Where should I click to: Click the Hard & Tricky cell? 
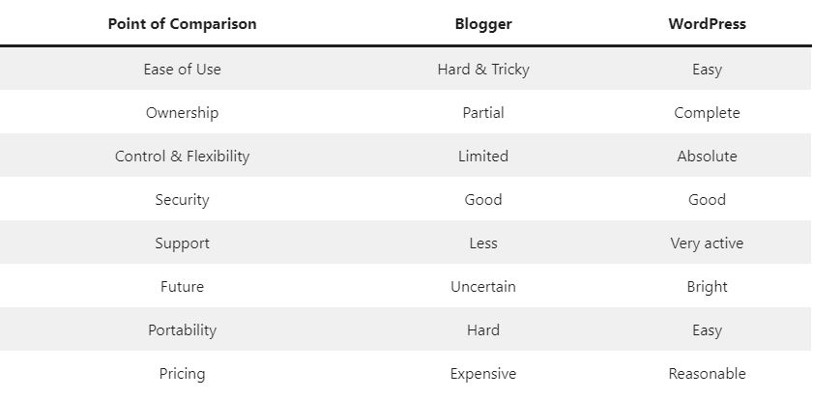point(483,70)
